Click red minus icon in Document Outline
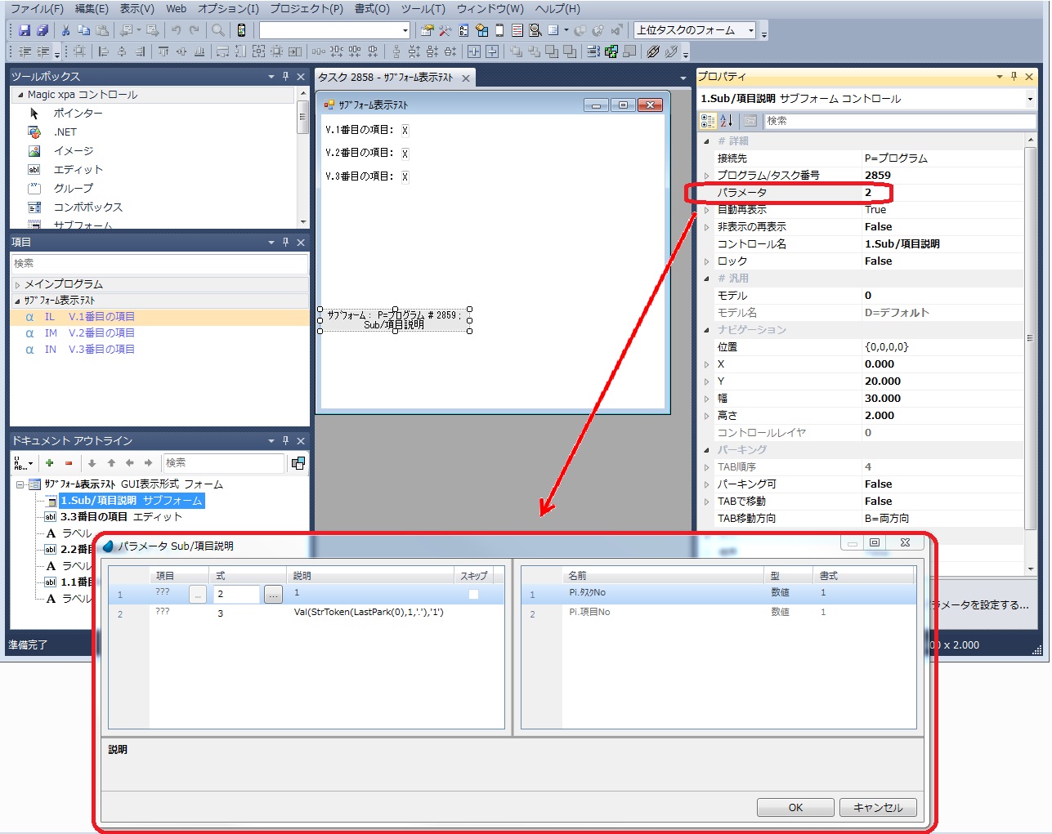Viewport: 1052px width, 834px height. coord(69,463)
